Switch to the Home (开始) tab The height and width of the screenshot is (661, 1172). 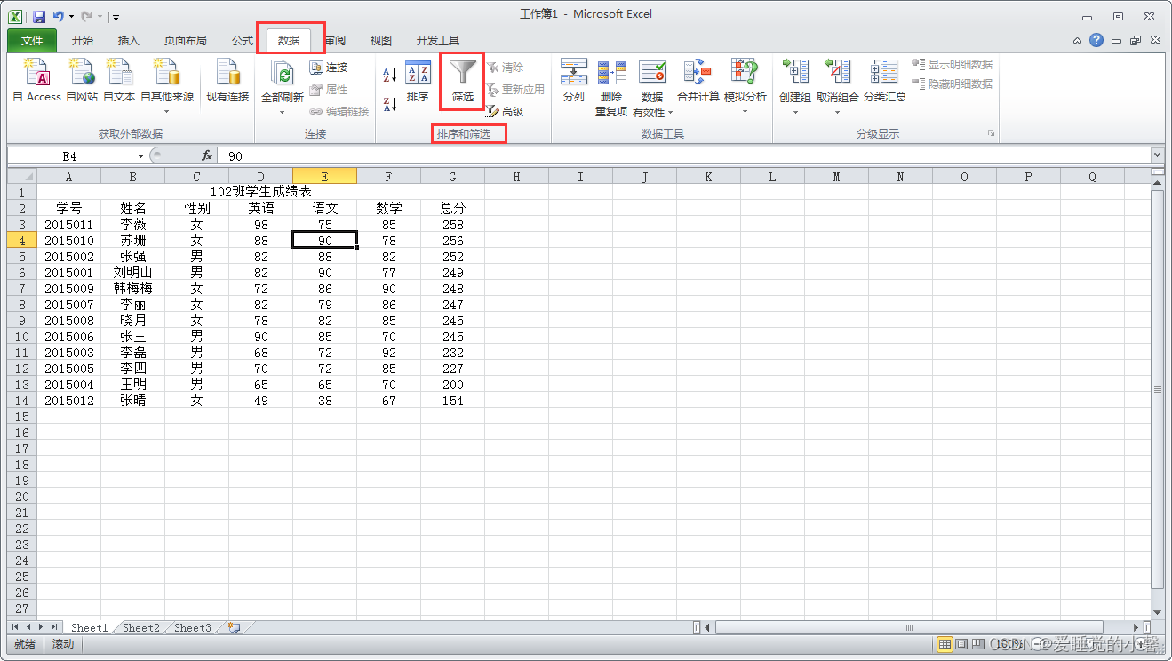click(83, 41)
